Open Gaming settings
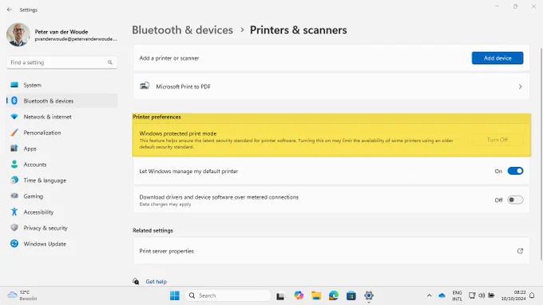Image resolution: width=543 pixels, height=305 pixels. tap(62, 196)
